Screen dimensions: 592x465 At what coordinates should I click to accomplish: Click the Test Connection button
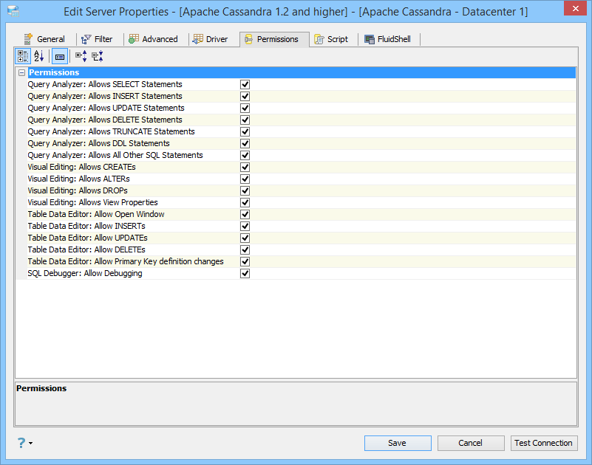[544, 443]
